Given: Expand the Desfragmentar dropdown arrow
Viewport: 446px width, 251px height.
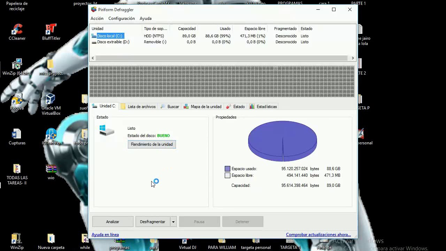Looking at the screenshot, I should pos(173,222).
